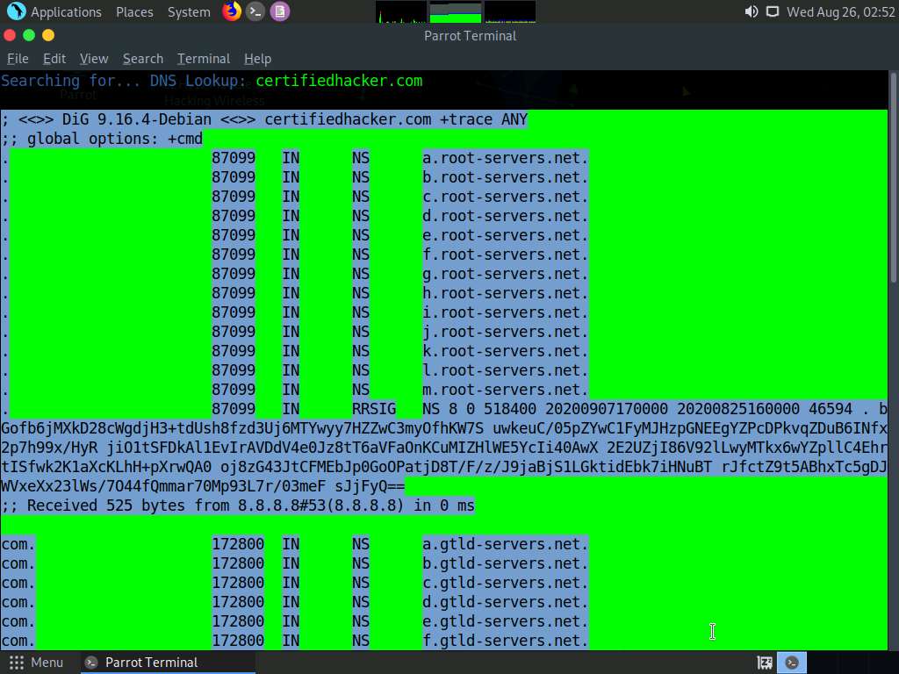
Task: Click e.gtld-servers.net. entry
Action: (x=505, y=621)
